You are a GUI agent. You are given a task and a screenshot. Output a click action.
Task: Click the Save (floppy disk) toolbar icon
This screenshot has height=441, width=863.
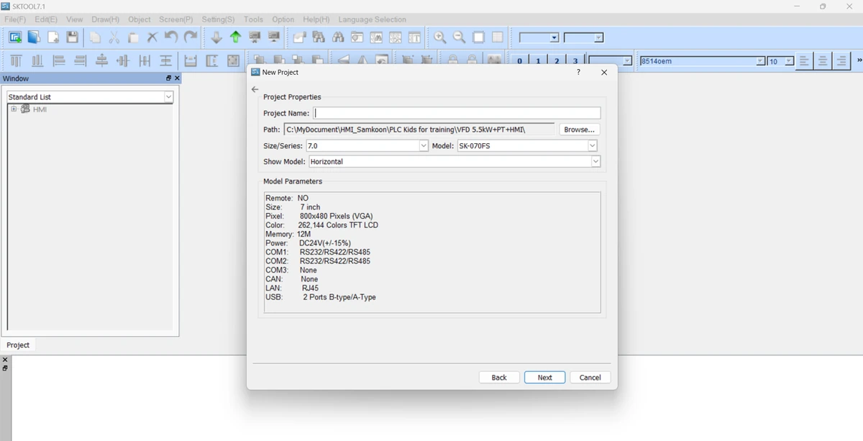72,37
